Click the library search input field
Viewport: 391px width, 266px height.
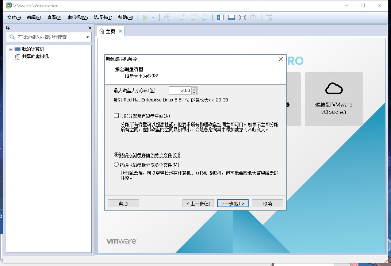tap(49, 37)
